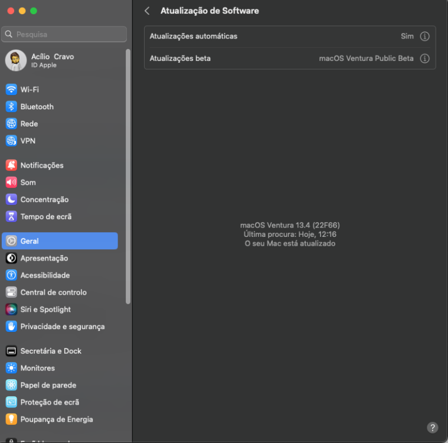
Task: Open the VPN icon in sidebar
Action: click(11, 141)
